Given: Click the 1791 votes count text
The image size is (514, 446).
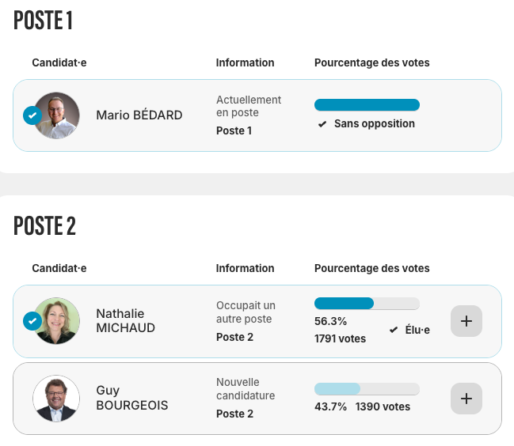Looking at the screenshot, I should pyautogui.click(x=341, y=338).
